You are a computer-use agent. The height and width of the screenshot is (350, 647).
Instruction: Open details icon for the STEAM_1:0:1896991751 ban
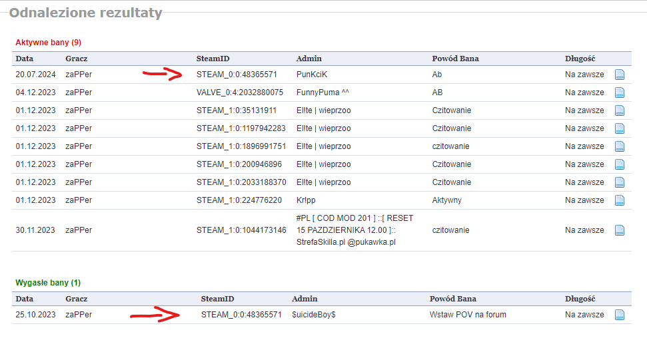pyautogui.click(x=620, y=146)
